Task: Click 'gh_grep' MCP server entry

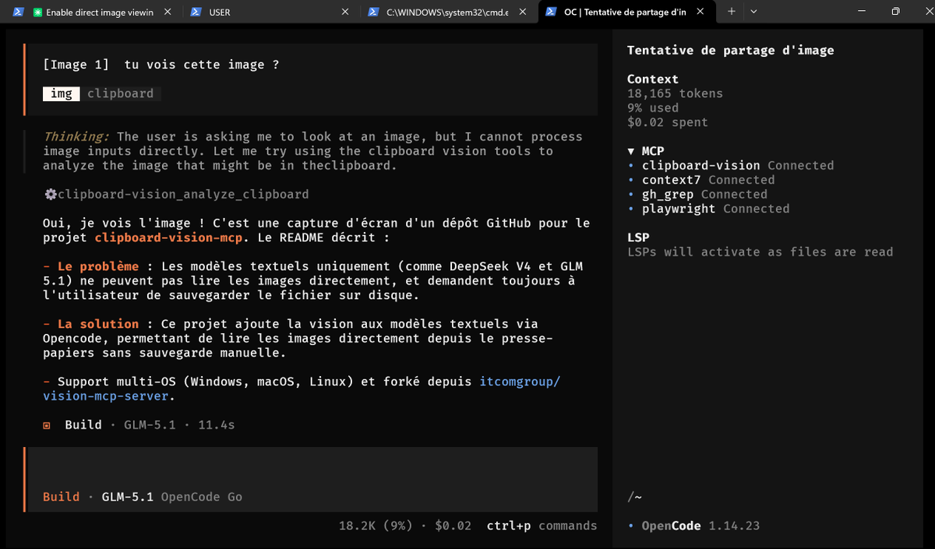Action: point(668,194)
